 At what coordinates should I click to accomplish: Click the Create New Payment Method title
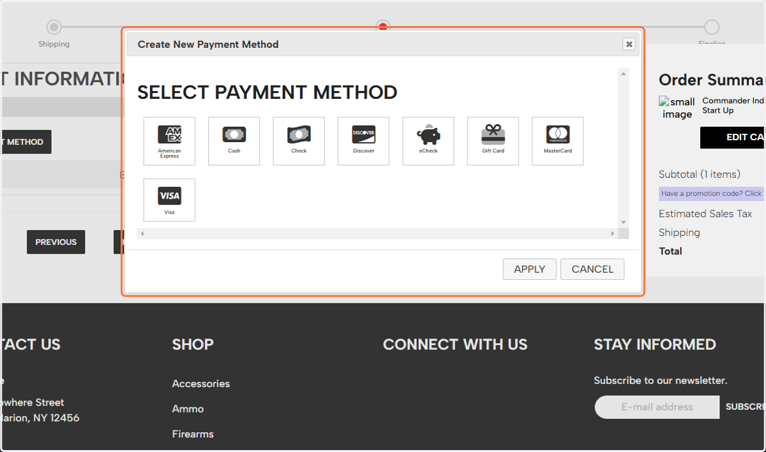[208, 45]
